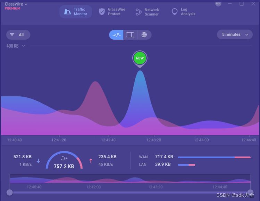Open the GlassWire main menu dropdown
Viewport: 260px width, 201px height.
[x=16, y=4]
